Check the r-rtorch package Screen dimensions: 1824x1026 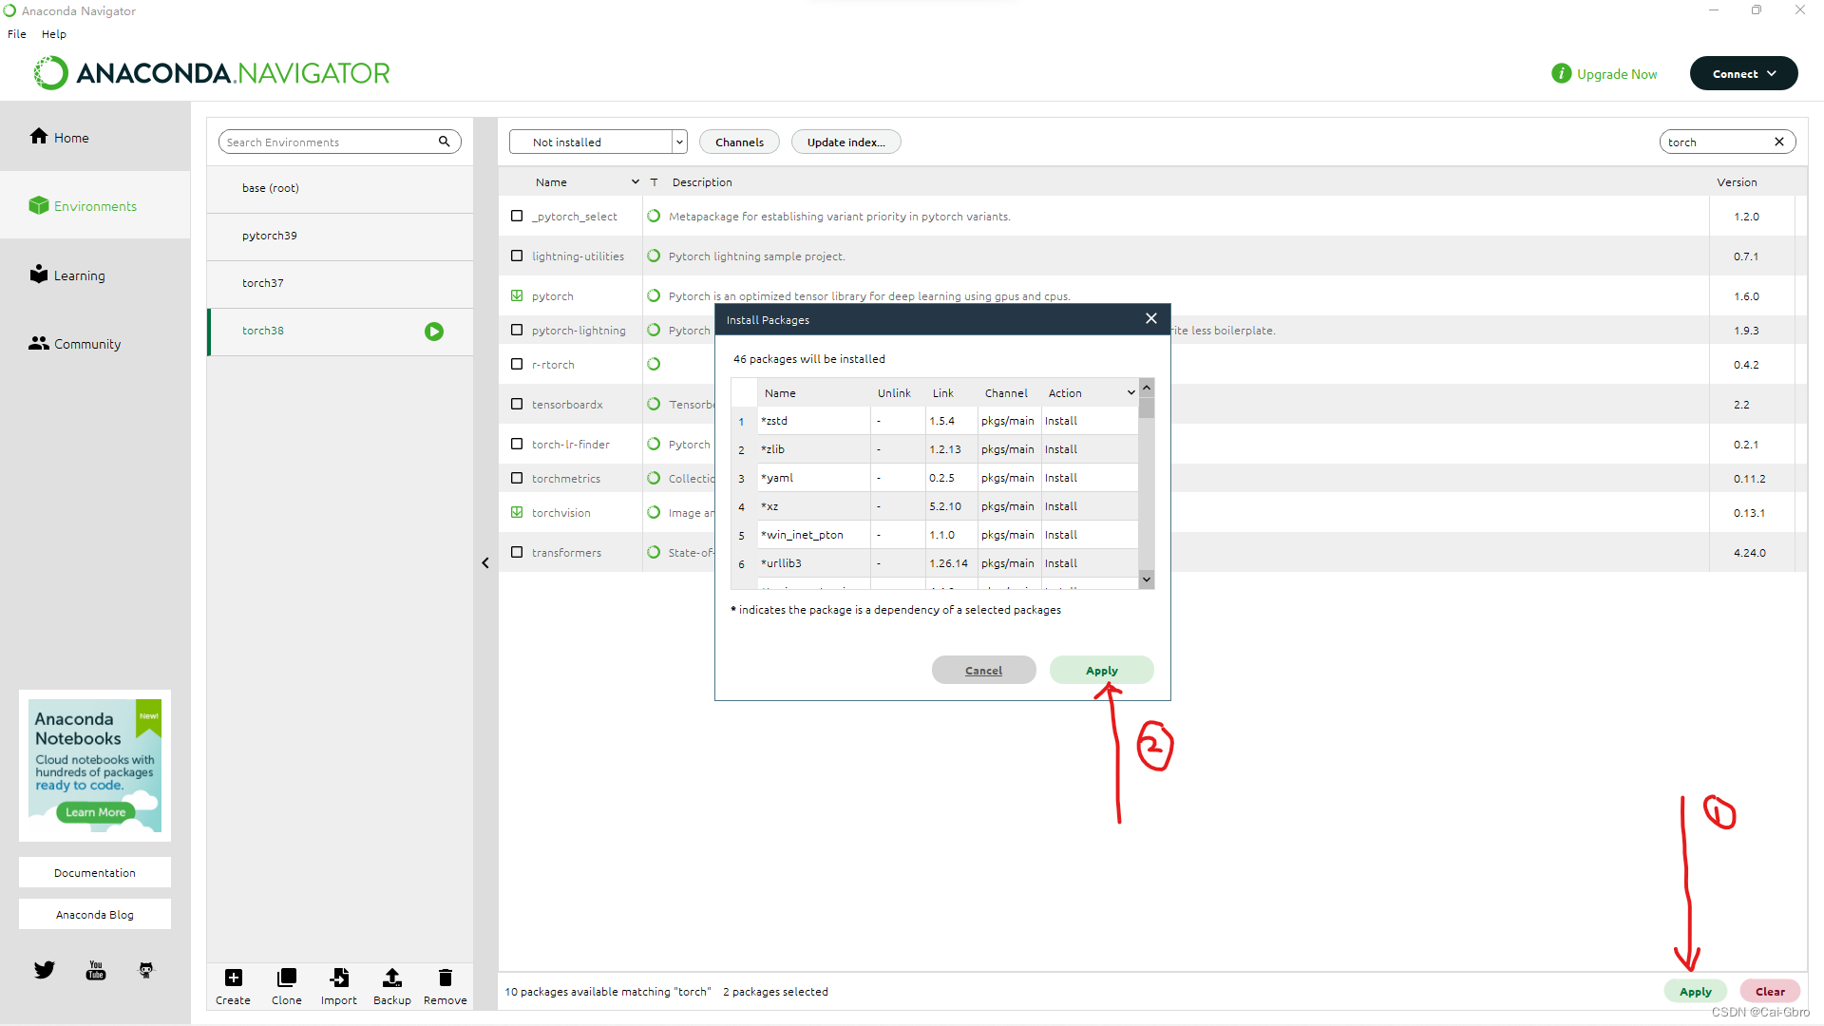click(517, 364)
